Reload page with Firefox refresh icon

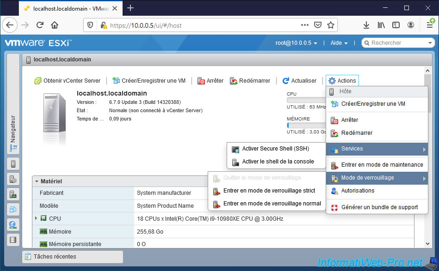click(40, 25)
